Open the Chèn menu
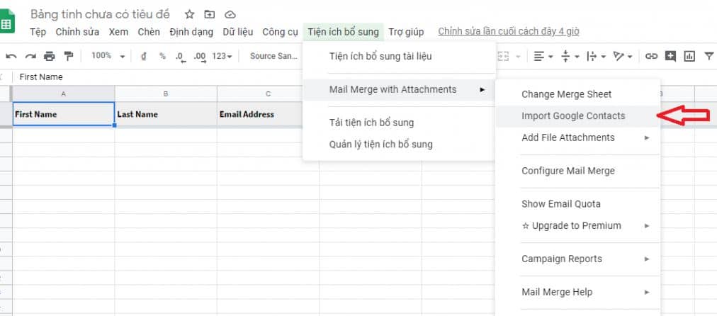 click(x=149, y=32)
